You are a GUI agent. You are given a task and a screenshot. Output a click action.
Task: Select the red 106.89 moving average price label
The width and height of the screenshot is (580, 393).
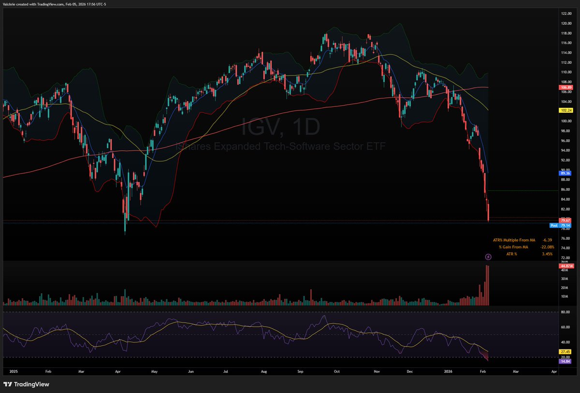[565, 87]
